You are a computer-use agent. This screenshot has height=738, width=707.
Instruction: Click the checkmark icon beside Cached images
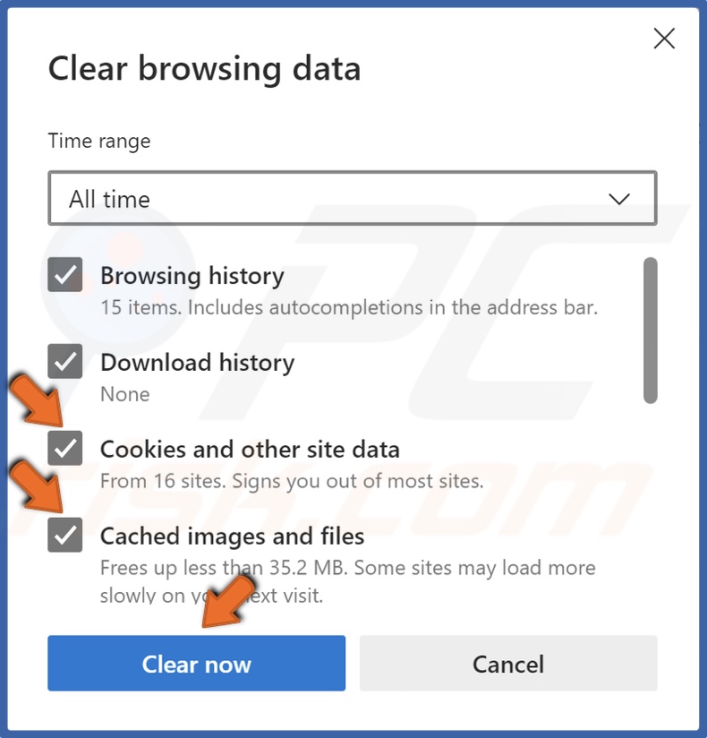(x=64, y=536)
